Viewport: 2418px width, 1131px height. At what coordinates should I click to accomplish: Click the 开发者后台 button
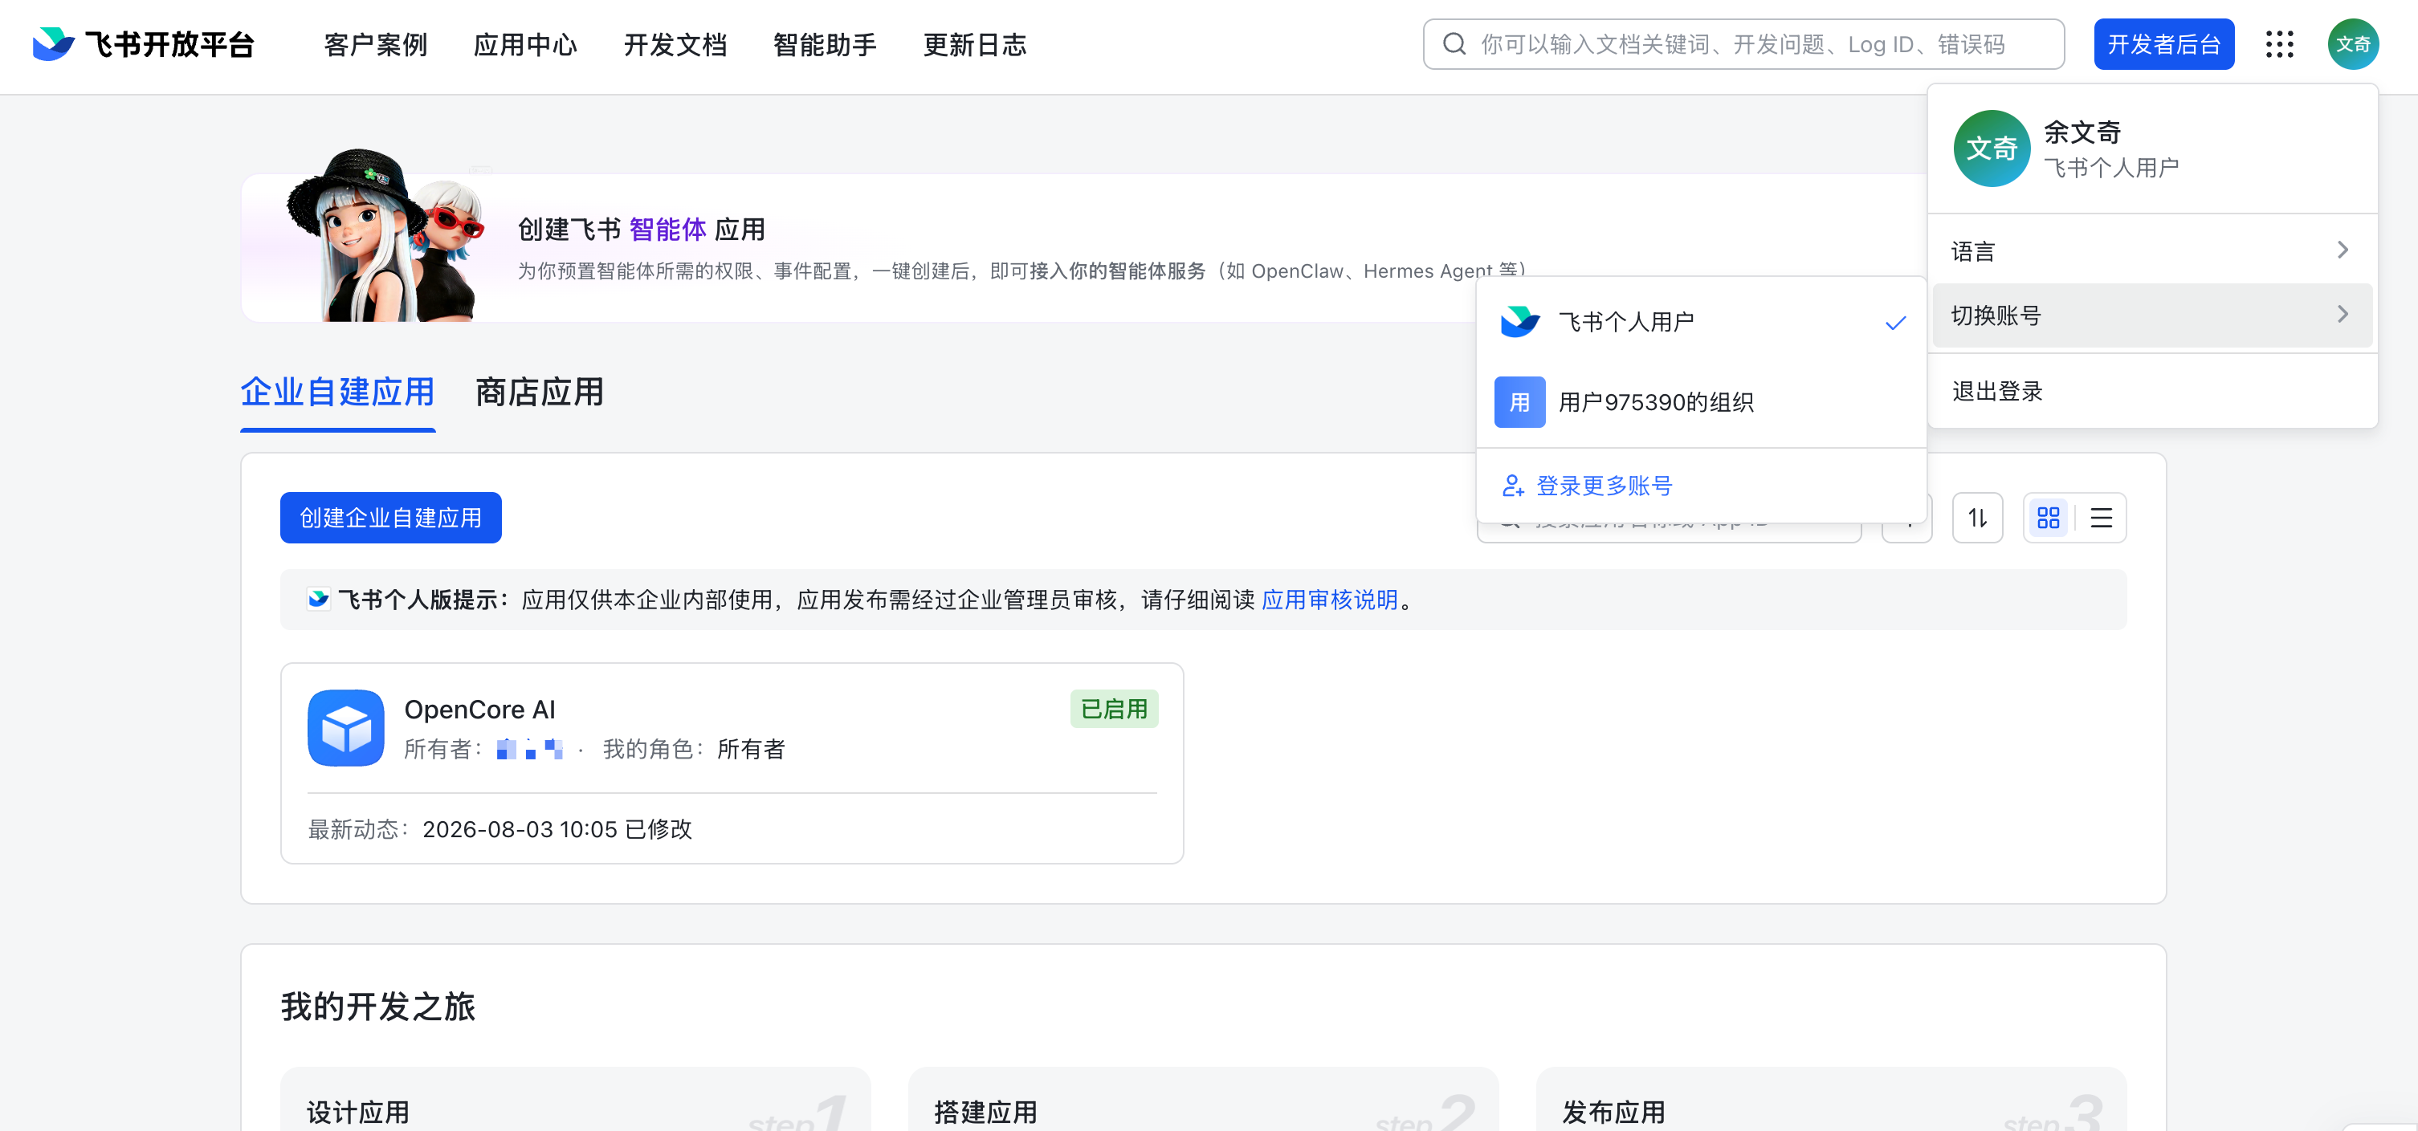pos(2163,44)
